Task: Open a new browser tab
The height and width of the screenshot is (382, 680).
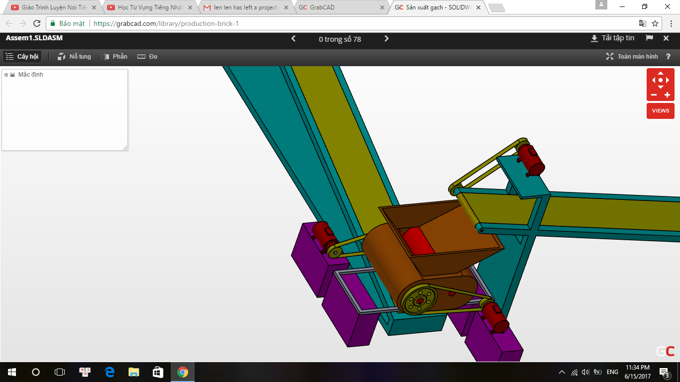Action: (x=496, y=8)
